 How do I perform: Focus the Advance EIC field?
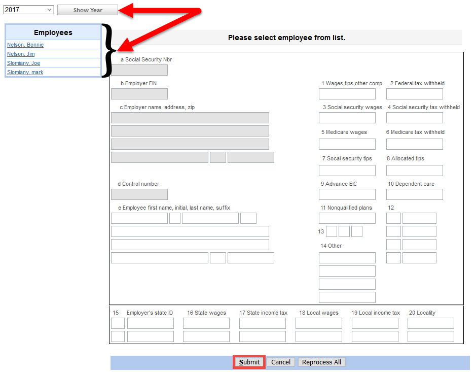coord(347,194)
